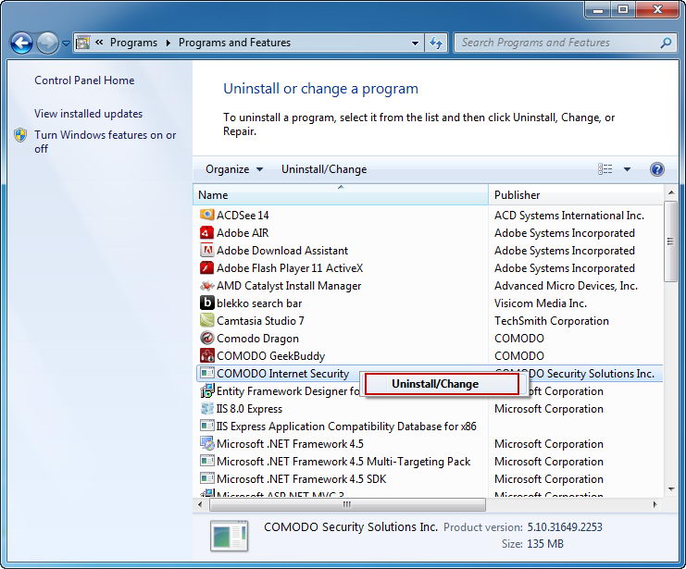Open the Help button
The image size is (686, 569).
pos(656,168)
